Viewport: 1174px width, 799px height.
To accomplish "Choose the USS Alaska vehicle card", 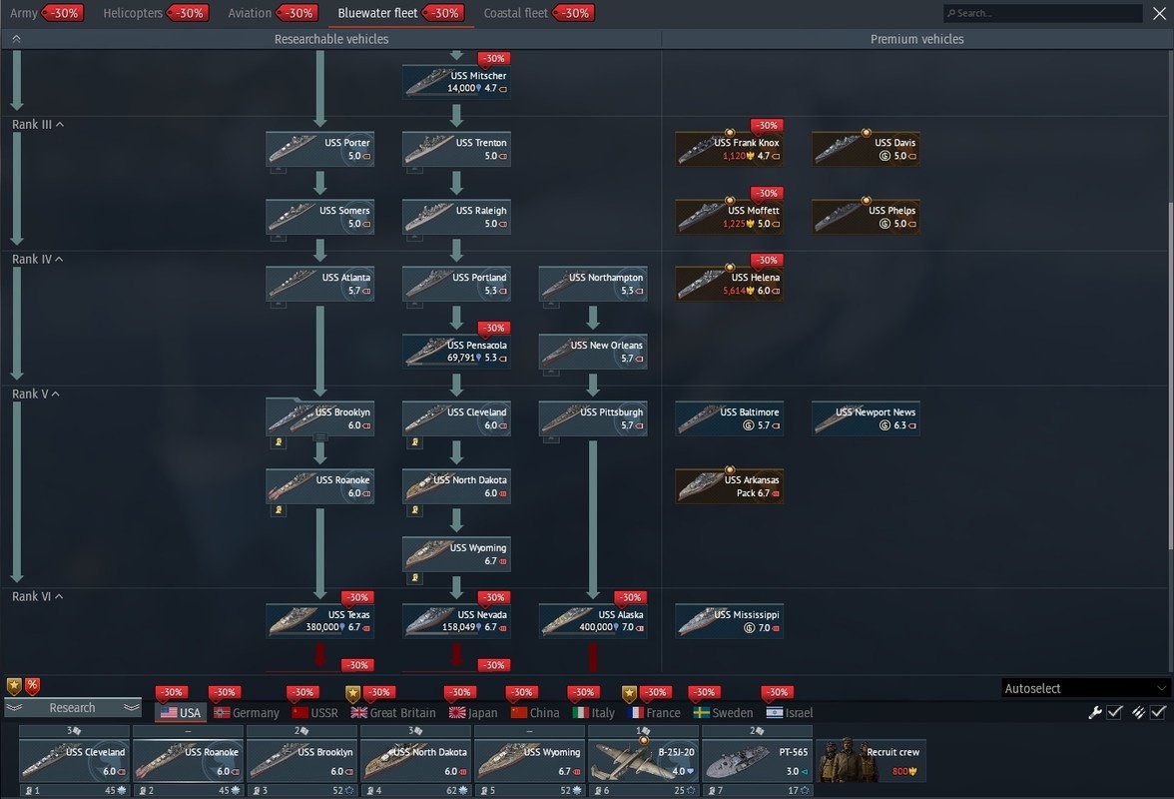I will point(592,621).
